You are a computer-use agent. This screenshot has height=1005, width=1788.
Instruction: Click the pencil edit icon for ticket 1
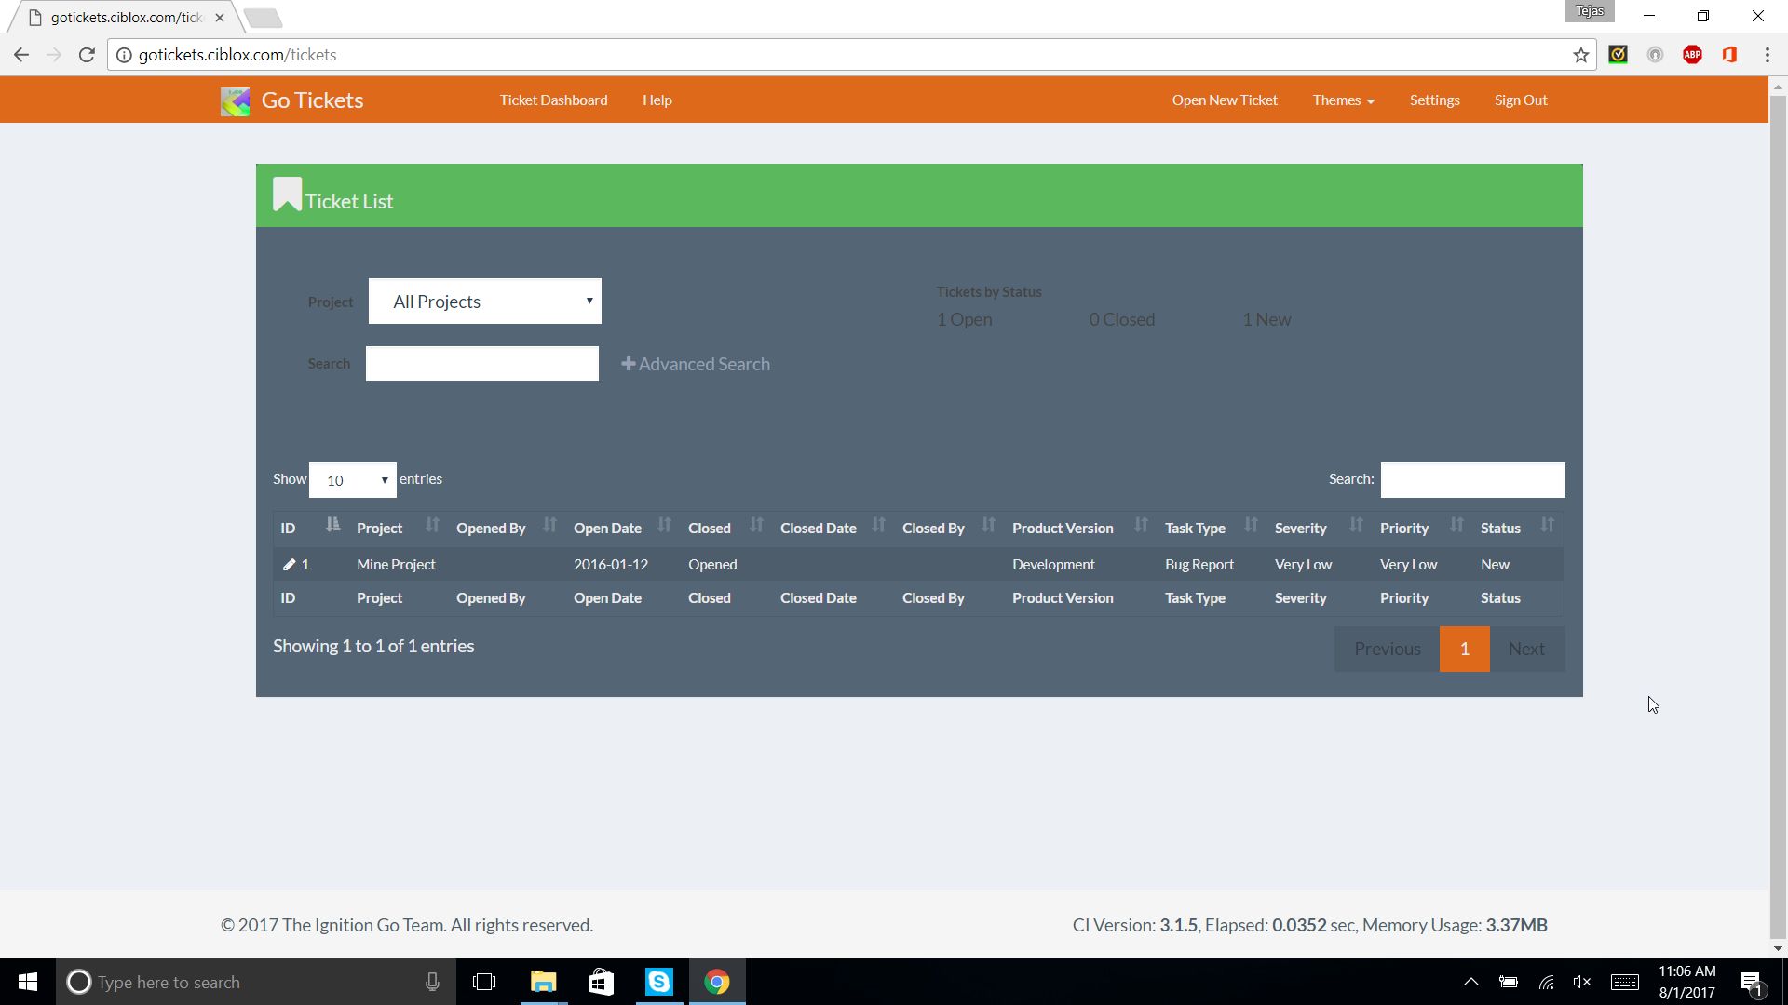(x=290, y=565)
